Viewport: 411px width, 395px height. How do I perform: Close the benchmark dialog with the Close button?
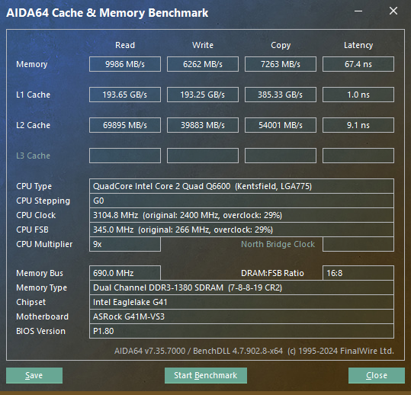377,375
